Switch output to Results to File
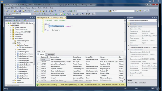Viewport: 162px width, 91px height. (x=77, y=14)
